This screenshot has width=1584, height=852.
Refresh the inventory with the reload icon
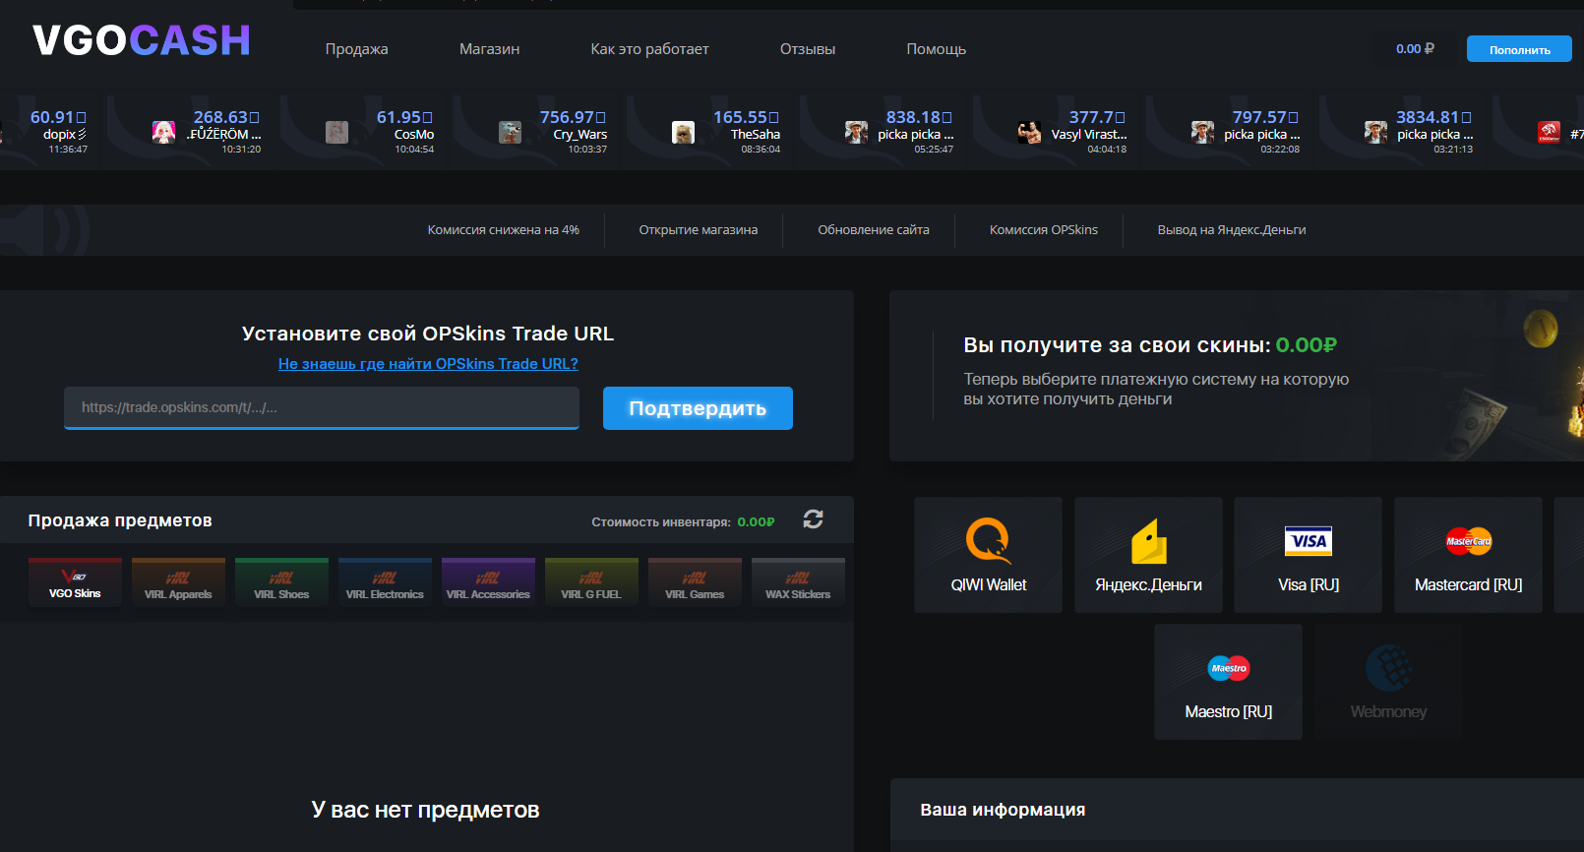click(x=813, y=519)
